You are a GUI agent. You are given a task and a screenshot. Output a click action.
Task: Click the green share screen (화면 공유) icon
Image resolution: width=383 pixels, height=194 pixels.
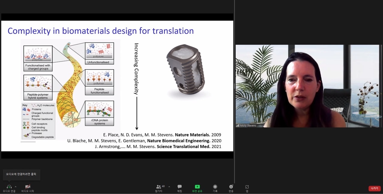(197, 187)
